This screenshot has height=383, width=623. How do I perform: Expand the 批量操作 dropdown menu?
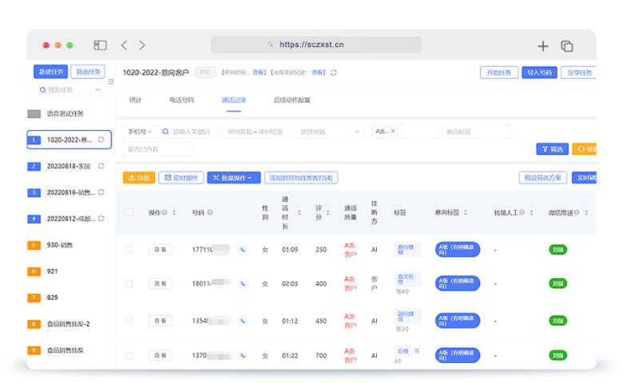(x=233, y=178)
